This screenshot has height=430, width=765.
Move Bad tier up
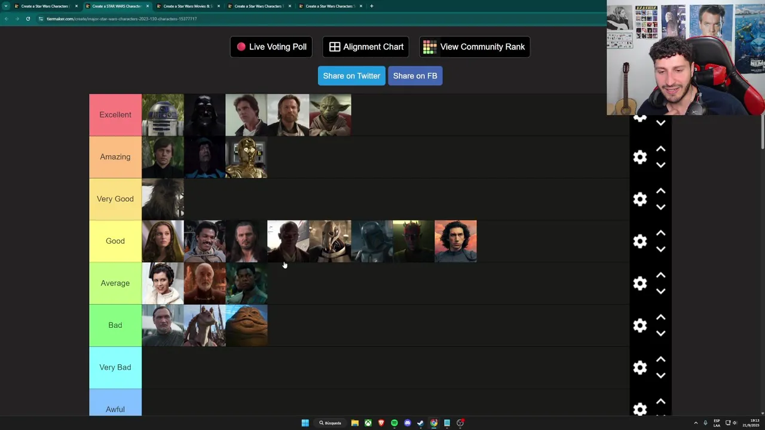point(661,317)
